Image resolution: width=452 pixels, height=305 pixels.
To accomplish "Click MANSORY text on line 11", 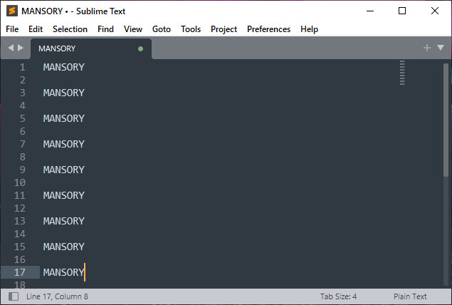I will click(x=63, y=195).
